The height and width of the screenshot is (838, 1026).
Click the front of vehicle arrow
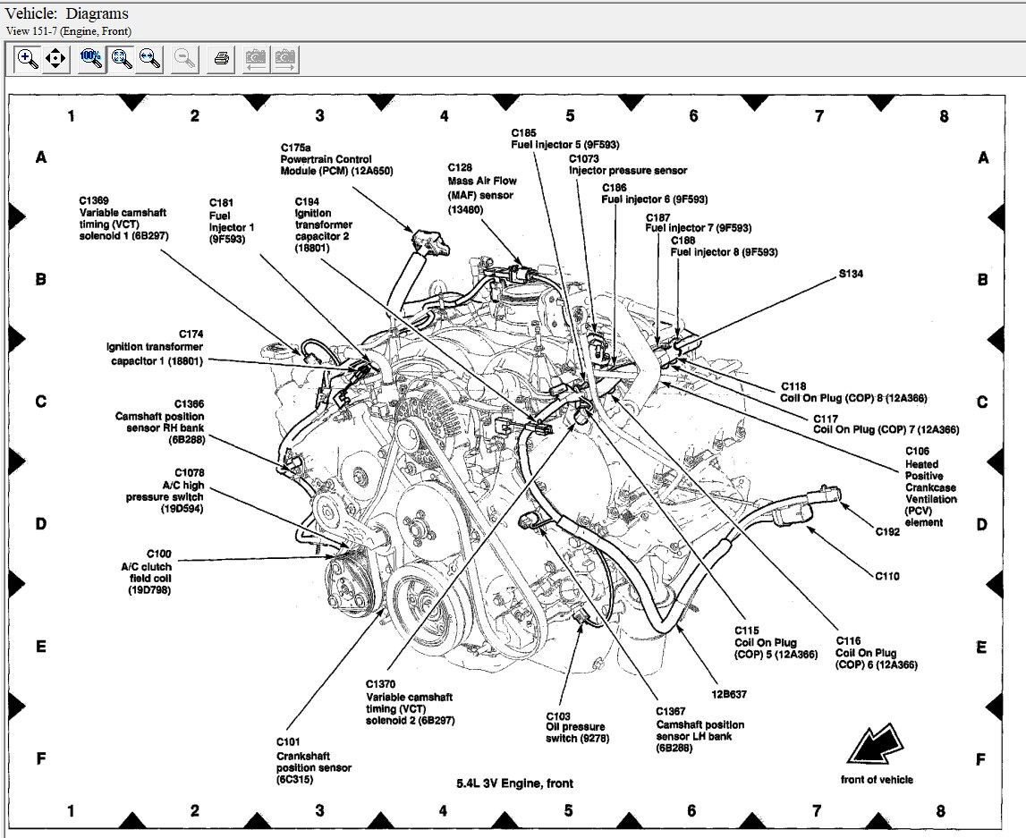[x=875, y=746]
